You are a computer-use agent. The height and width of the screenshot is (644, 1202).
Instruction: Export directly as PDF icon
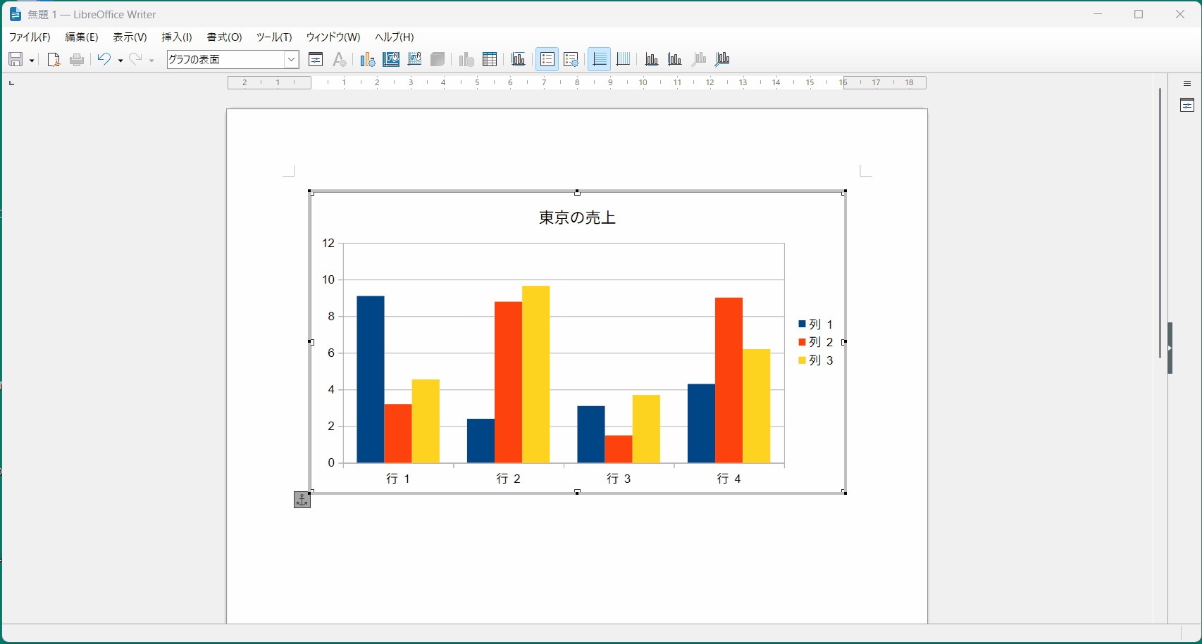pos(54,60)
